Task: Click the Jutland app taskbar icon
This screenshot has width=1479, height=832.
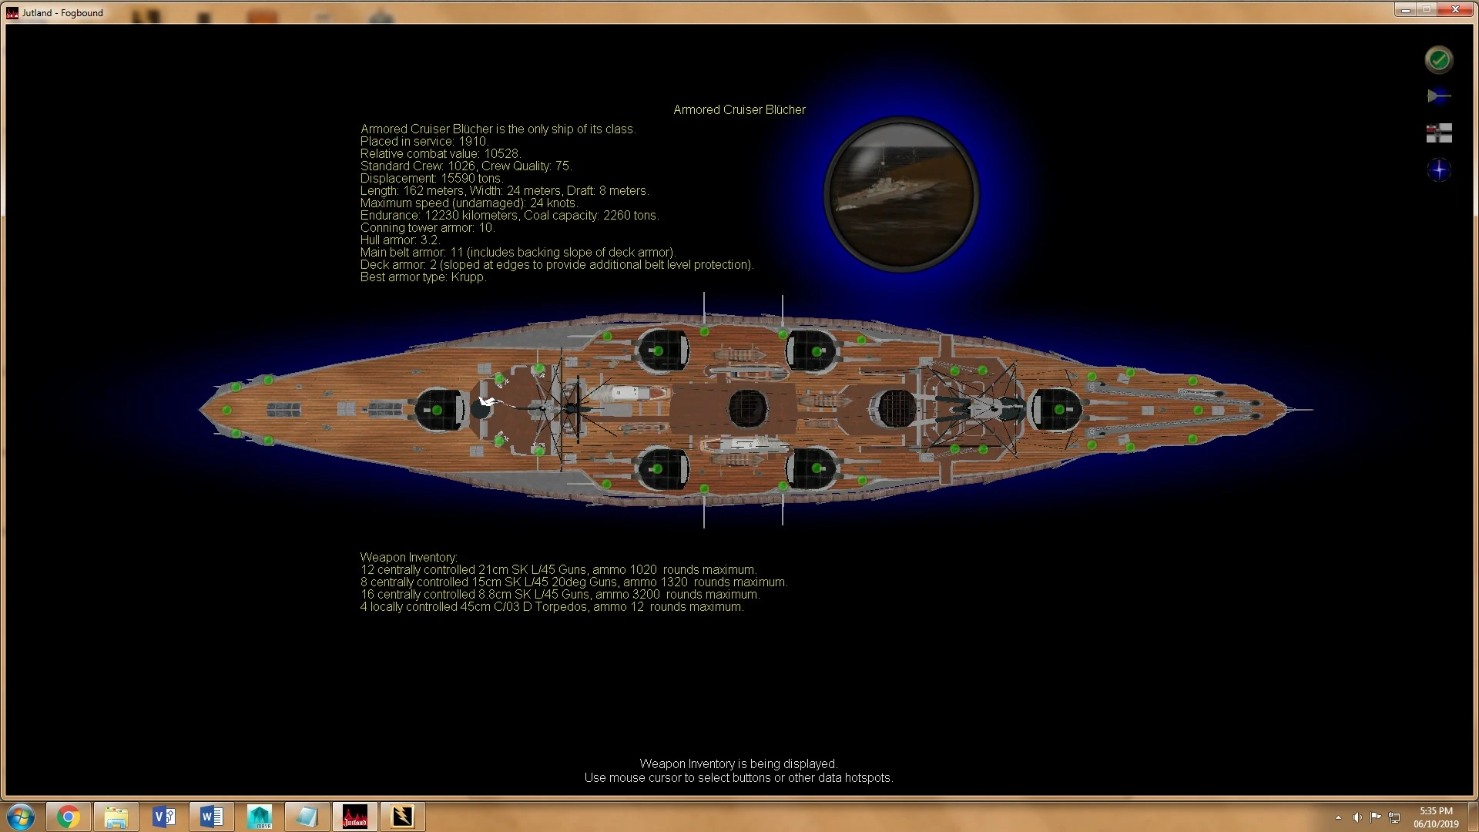Action: pos(355,817)
